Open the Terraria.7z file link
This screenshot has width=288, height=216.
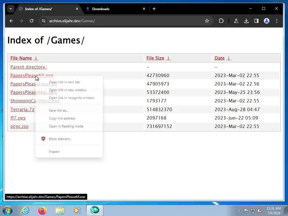(22, 109)
